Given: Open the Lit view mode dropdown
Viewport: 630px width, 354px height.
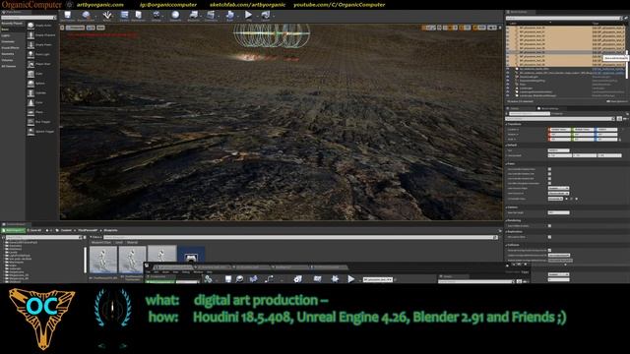Looking at the screenshot, I should (91, 28).
